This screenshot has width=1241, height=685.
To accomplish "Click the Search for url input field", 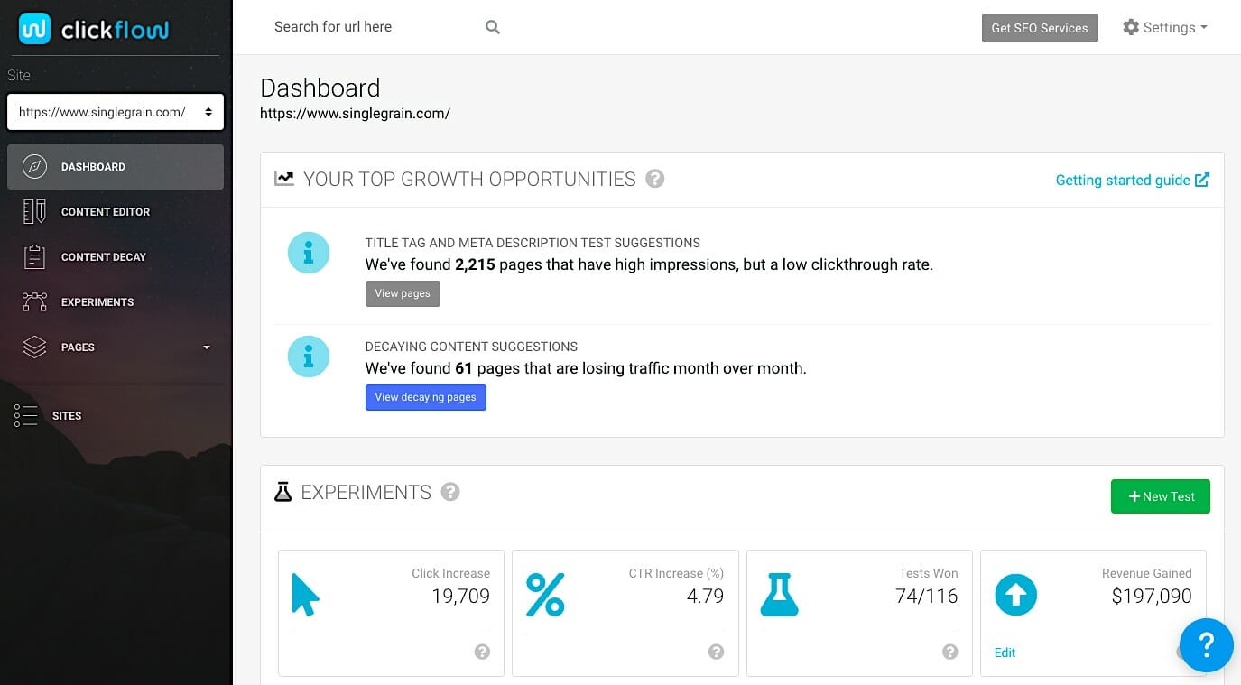I will click(375, 27).
